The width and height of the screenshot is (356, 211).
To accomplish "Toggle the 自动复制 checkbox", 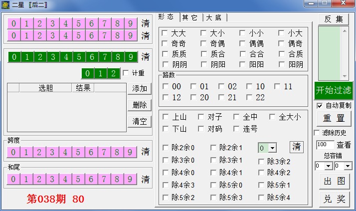I will coord(320,105).
